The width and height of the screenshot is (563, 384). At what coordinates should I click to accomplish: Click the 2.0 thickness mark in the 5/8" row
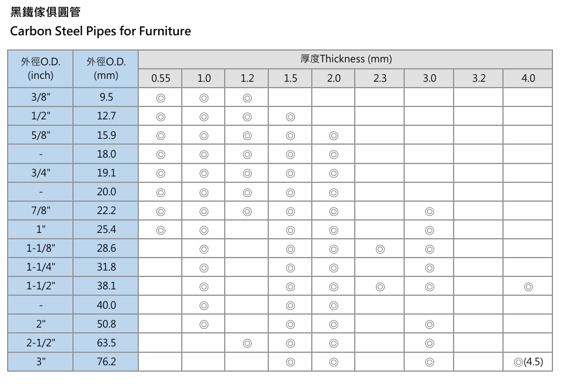334,136
